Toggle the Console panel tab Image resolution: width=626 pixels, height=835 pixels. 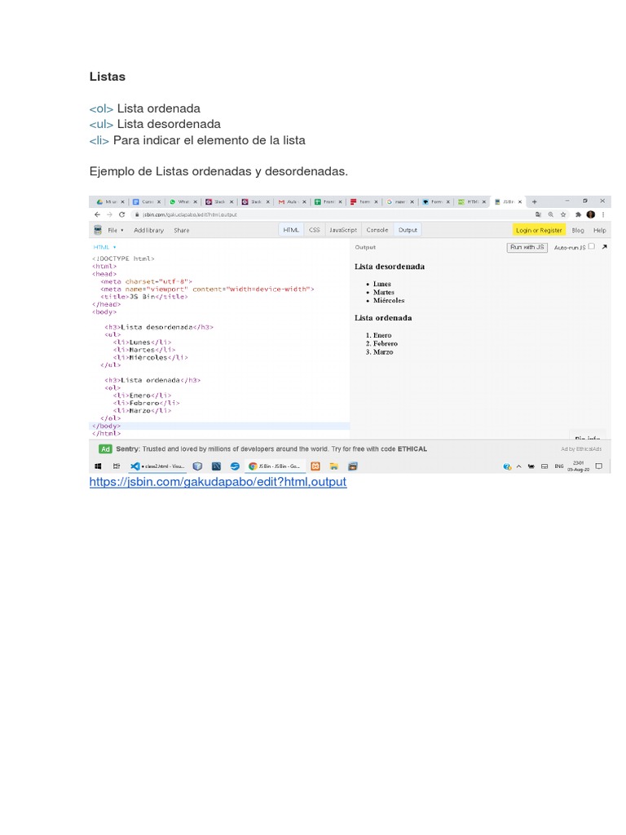377,230
